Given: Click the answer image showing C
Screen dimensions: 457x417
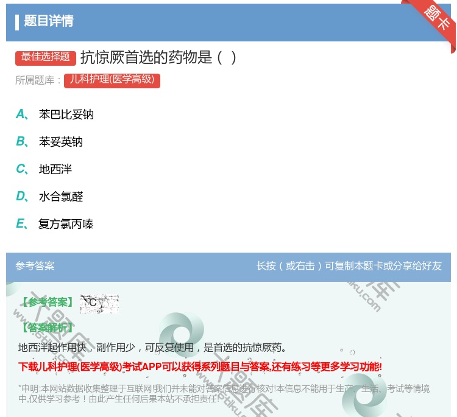Looking at the screenshot, I should pos(99,304).
